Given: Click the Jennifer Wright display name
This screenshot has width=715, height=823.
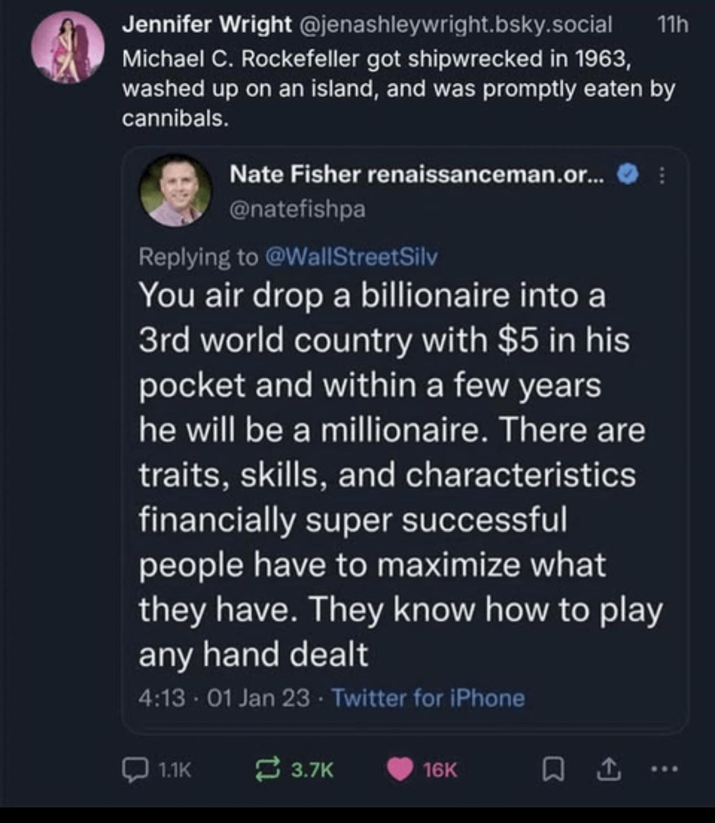Looking at the screenshot, I should [207, 25].
